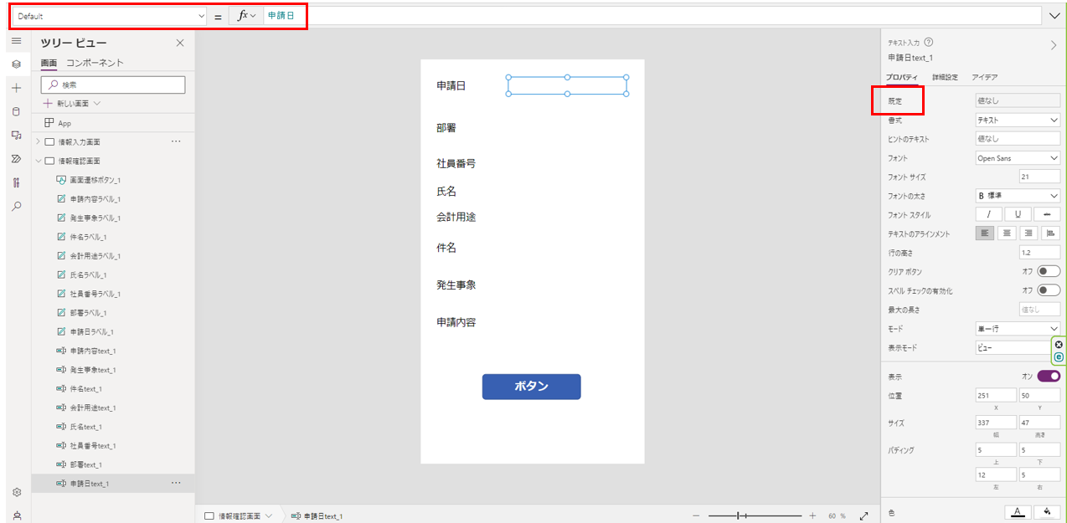Open more options for 情報入力画面
1067x523 pixels.
point(176,142)
